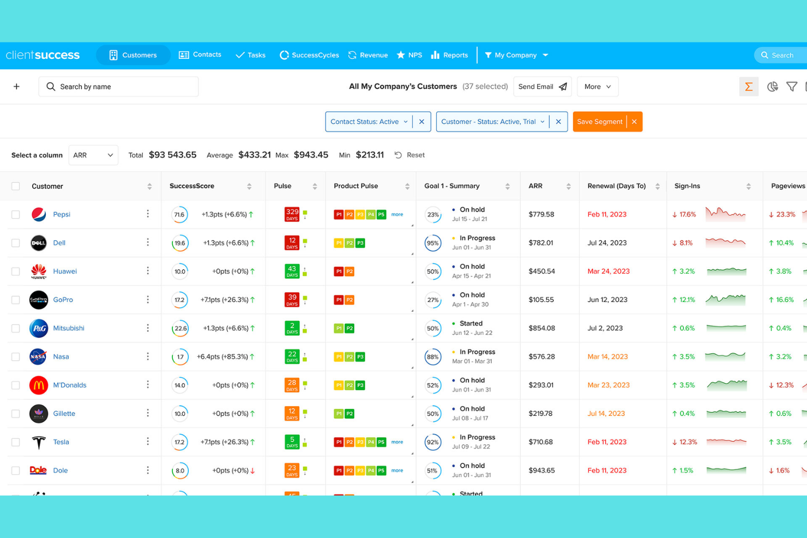Viewport: 807px width, 538px height.
Task: Open the filter icon
Action: (x=792, y=86)
